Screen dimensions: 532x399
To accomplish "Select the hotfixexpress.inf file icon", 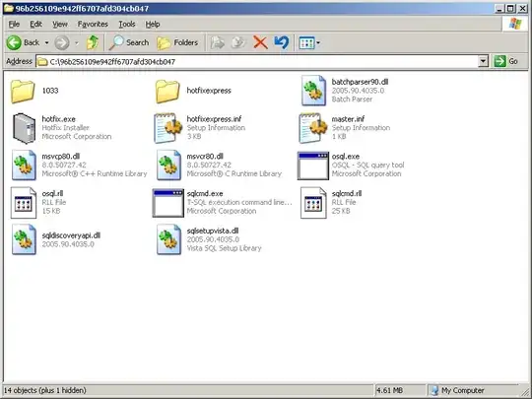I will pyautogui.click(x=168, y=128).
